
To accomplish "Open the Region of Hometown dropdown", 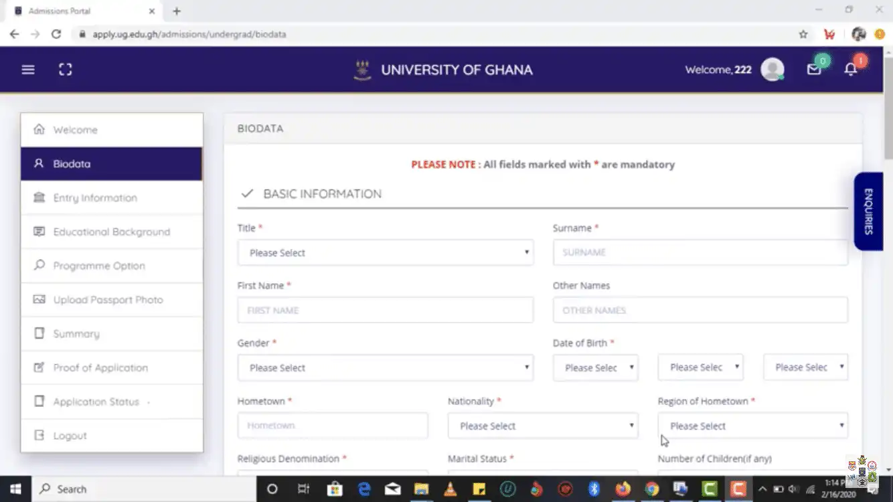I will [752, 426].
